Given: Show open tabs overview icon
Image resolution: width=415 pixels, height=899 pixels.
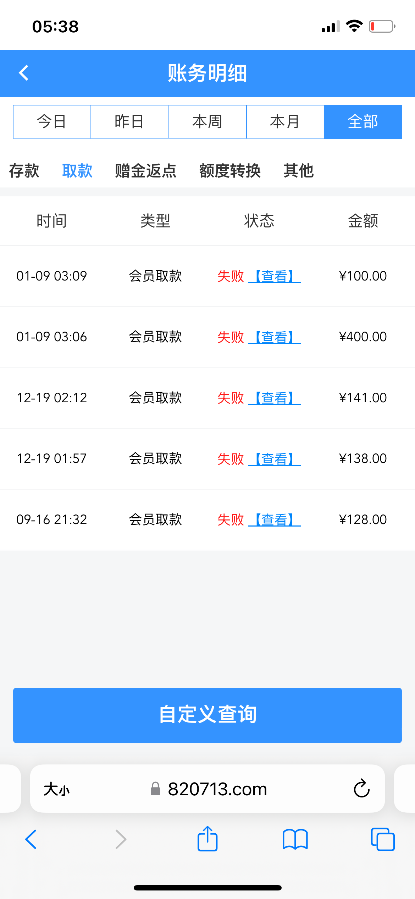Looking at the screenshot, I should pyautogui.click(x=382, y=839).
